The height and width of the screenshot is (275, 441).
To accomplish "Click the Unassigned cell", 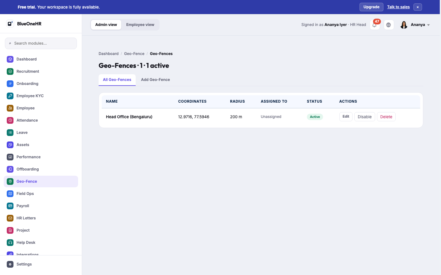I will [x=271, y=117].
